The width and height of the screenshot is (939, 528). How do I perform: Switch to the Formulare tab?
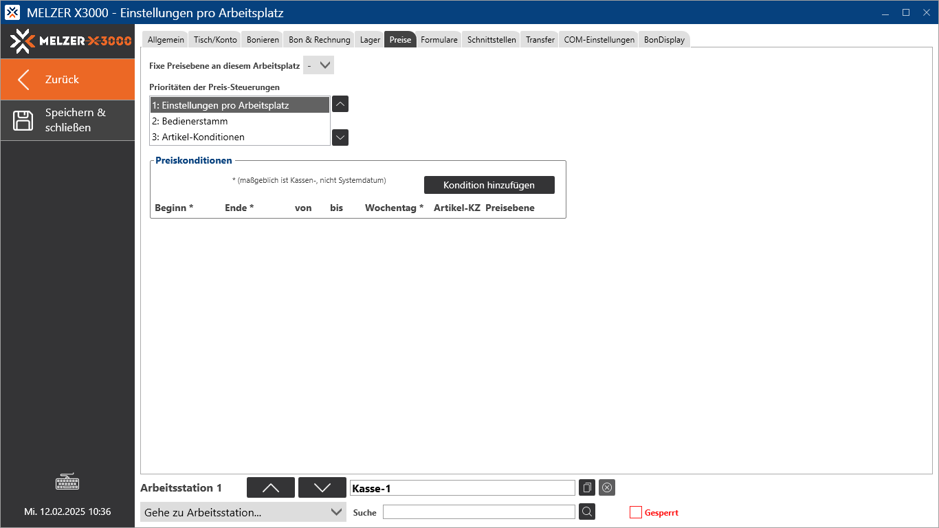pos(439,39)
